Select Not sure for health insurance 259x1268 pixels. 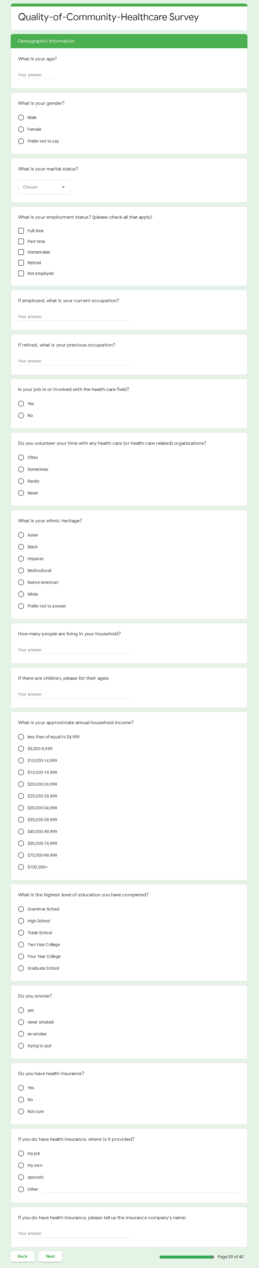pos(21,1111)
